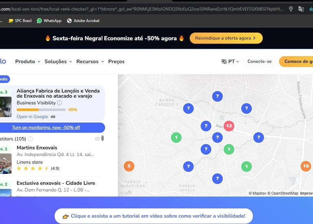Click the 4.9 star rating of Martins Enxovais
The height and width of the screenshot is (224, 313).
click(38, 168)
